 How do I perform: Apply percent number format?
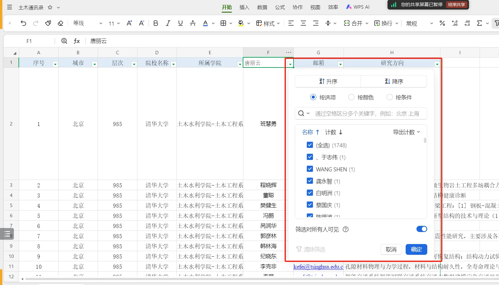[x=442, y=23]
